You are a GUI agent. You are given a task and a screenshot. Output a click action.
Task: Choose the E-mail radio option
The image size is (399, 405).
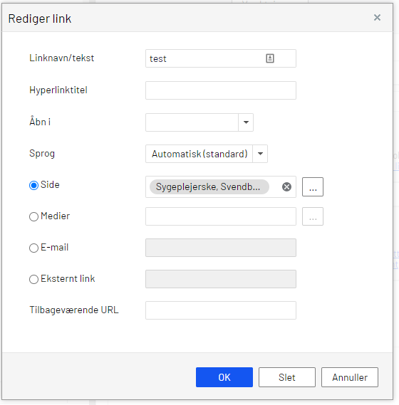click(x=34, y=248)
